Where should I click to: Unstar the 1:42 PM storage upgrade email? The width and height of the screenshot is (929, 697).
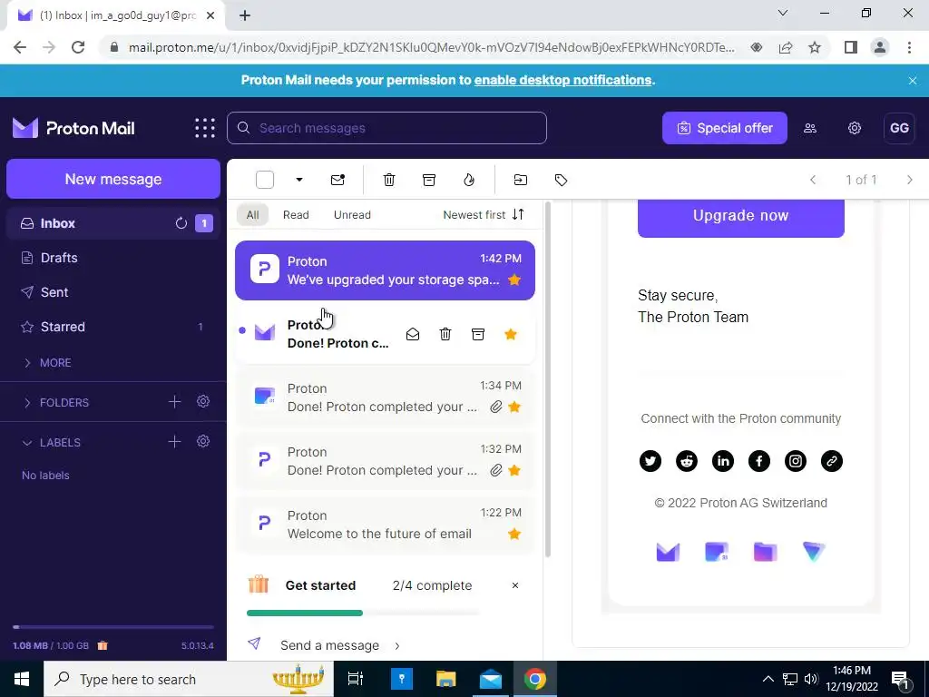[514, 280]
